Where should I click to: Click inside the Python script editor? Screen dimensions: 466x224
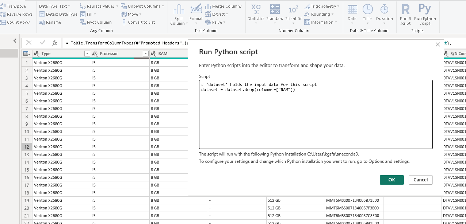click(316, 114)
